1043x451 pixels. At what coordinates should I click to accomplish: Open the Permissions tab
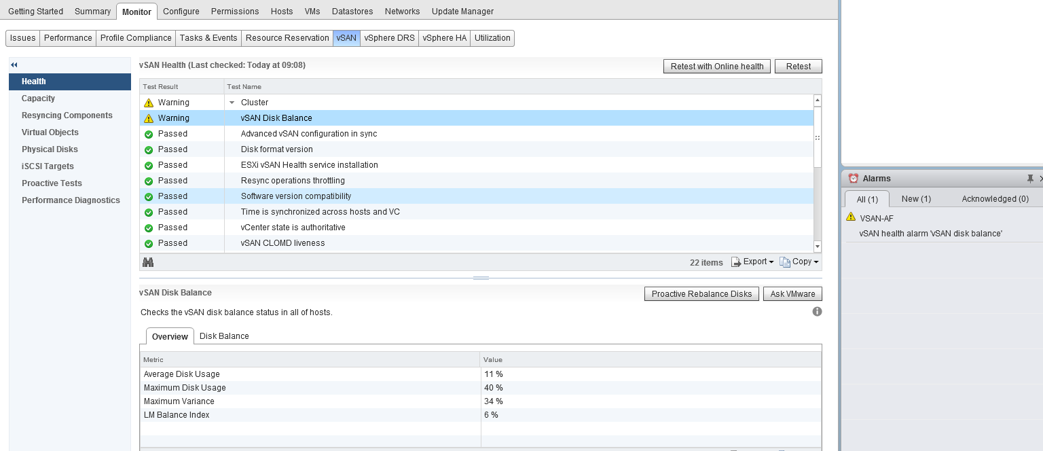[235, 12]
